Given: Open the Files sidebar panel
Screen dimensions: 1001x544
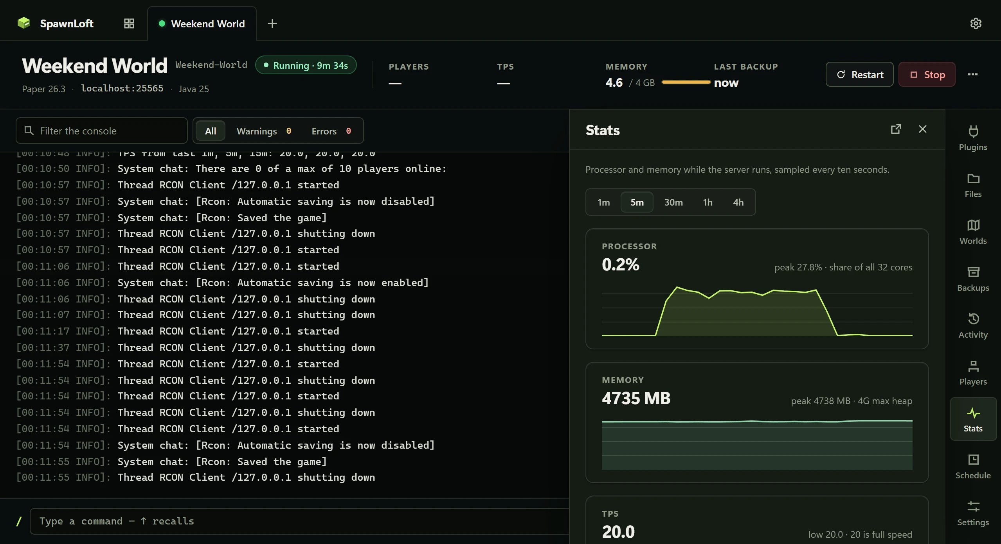Looking at the screenshot, I should 973,185.
